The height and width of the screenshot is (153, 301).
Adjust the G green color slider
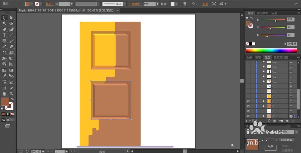click(x=273, y=27)
